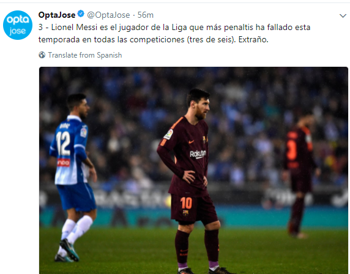Click the Rakuten logo on the jersey
350x274 pixels.
198,154
